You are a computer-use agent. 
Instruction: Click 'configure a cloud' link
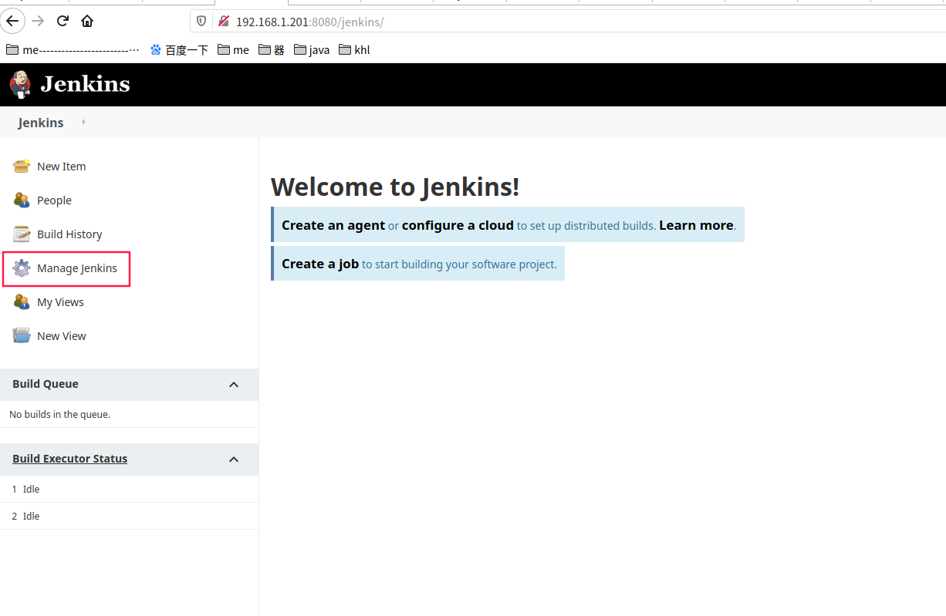point(458,225)
